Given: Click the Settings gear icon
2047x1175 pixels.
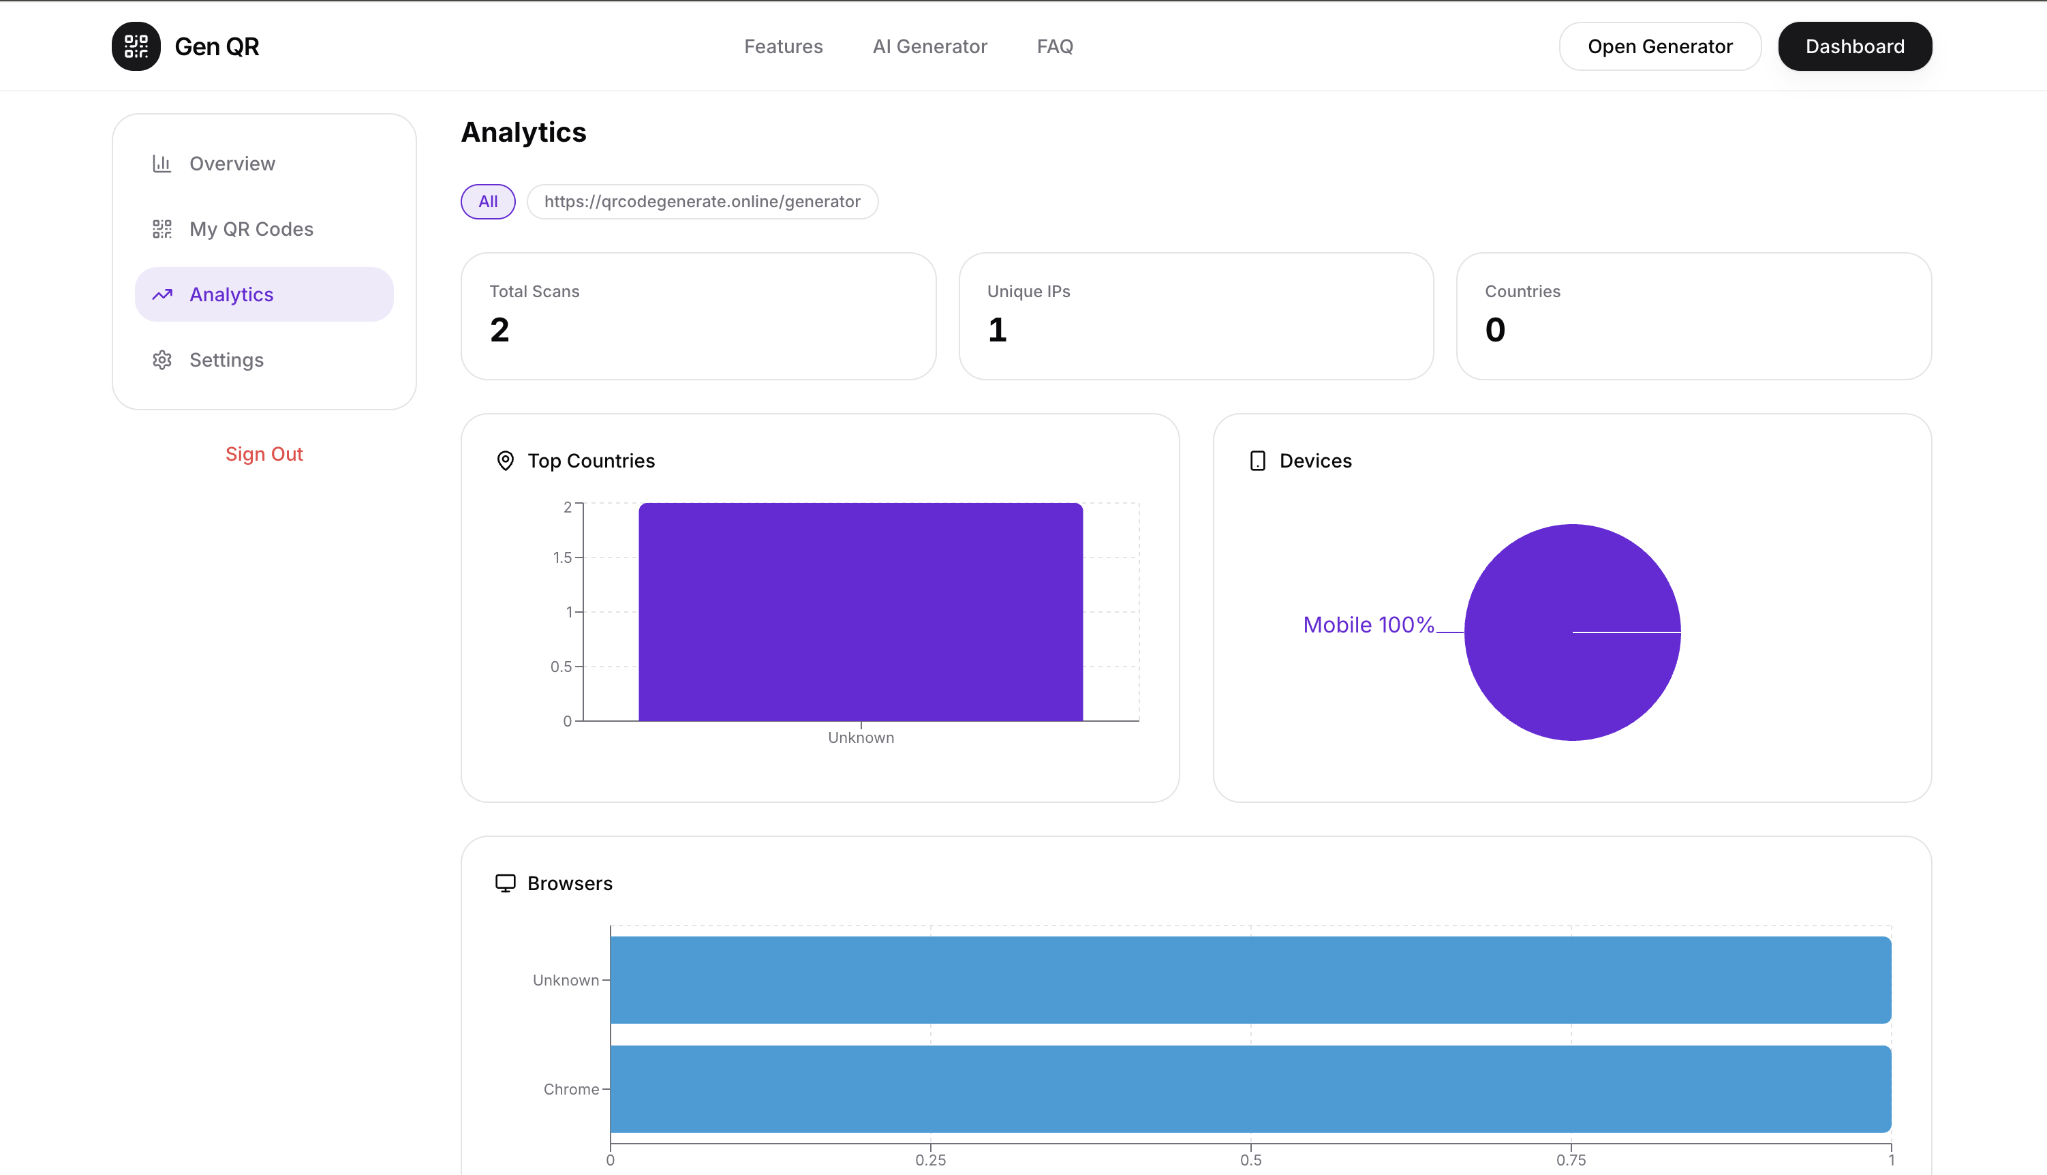Looking at the screenshot, I should click(x=162, y=360).
